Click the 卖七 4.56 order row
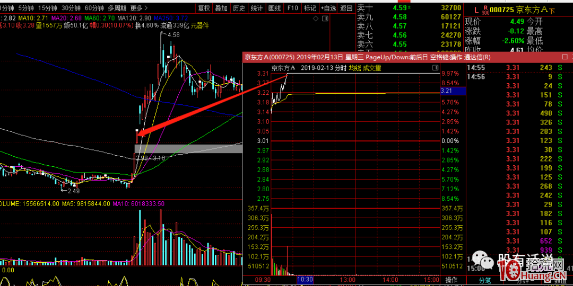Image resolution: width=573 pixels, height=286 pixels. point(409,35)
